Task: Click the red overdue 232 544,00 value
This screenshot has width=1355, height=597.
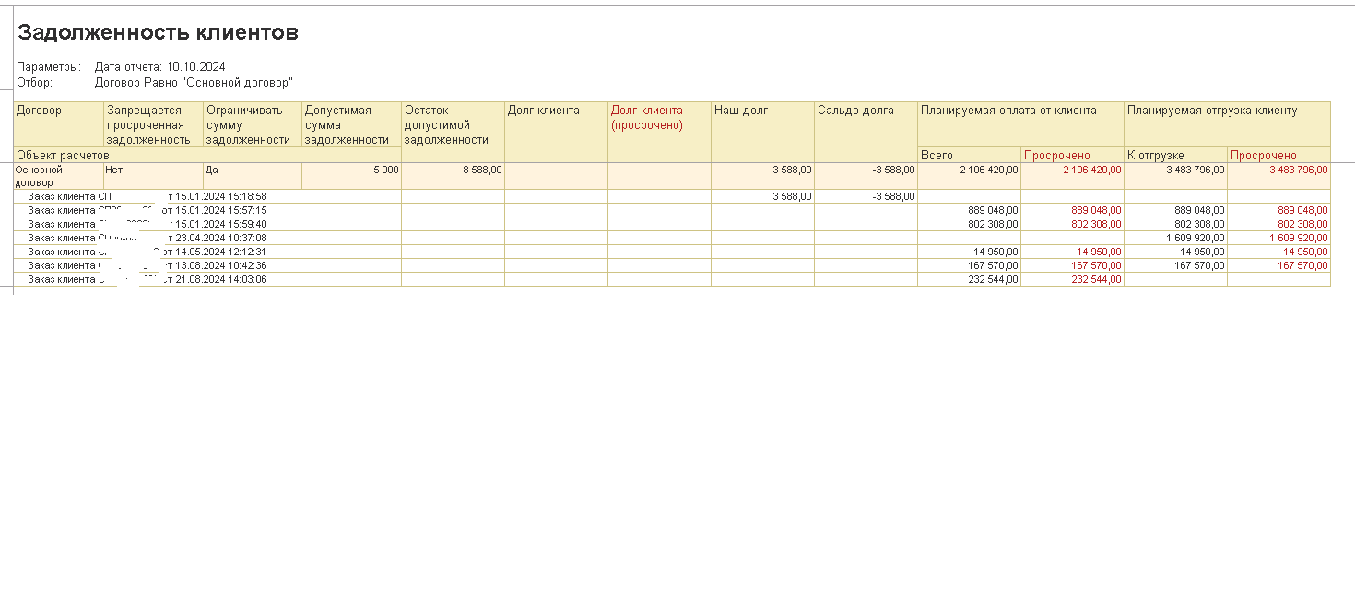Action: click(x=1096, y=279)
